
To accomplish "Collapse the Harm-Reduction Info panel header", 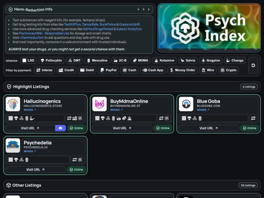I will click(x=79, y=9).
